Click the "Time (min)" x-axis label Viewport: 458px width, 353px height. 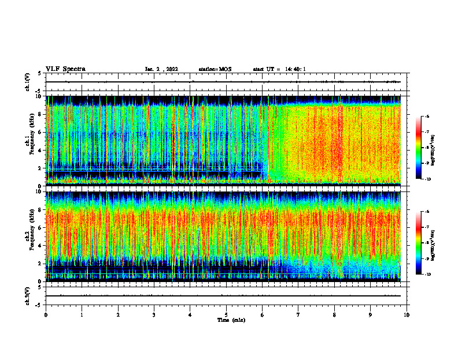pos(231,320)
